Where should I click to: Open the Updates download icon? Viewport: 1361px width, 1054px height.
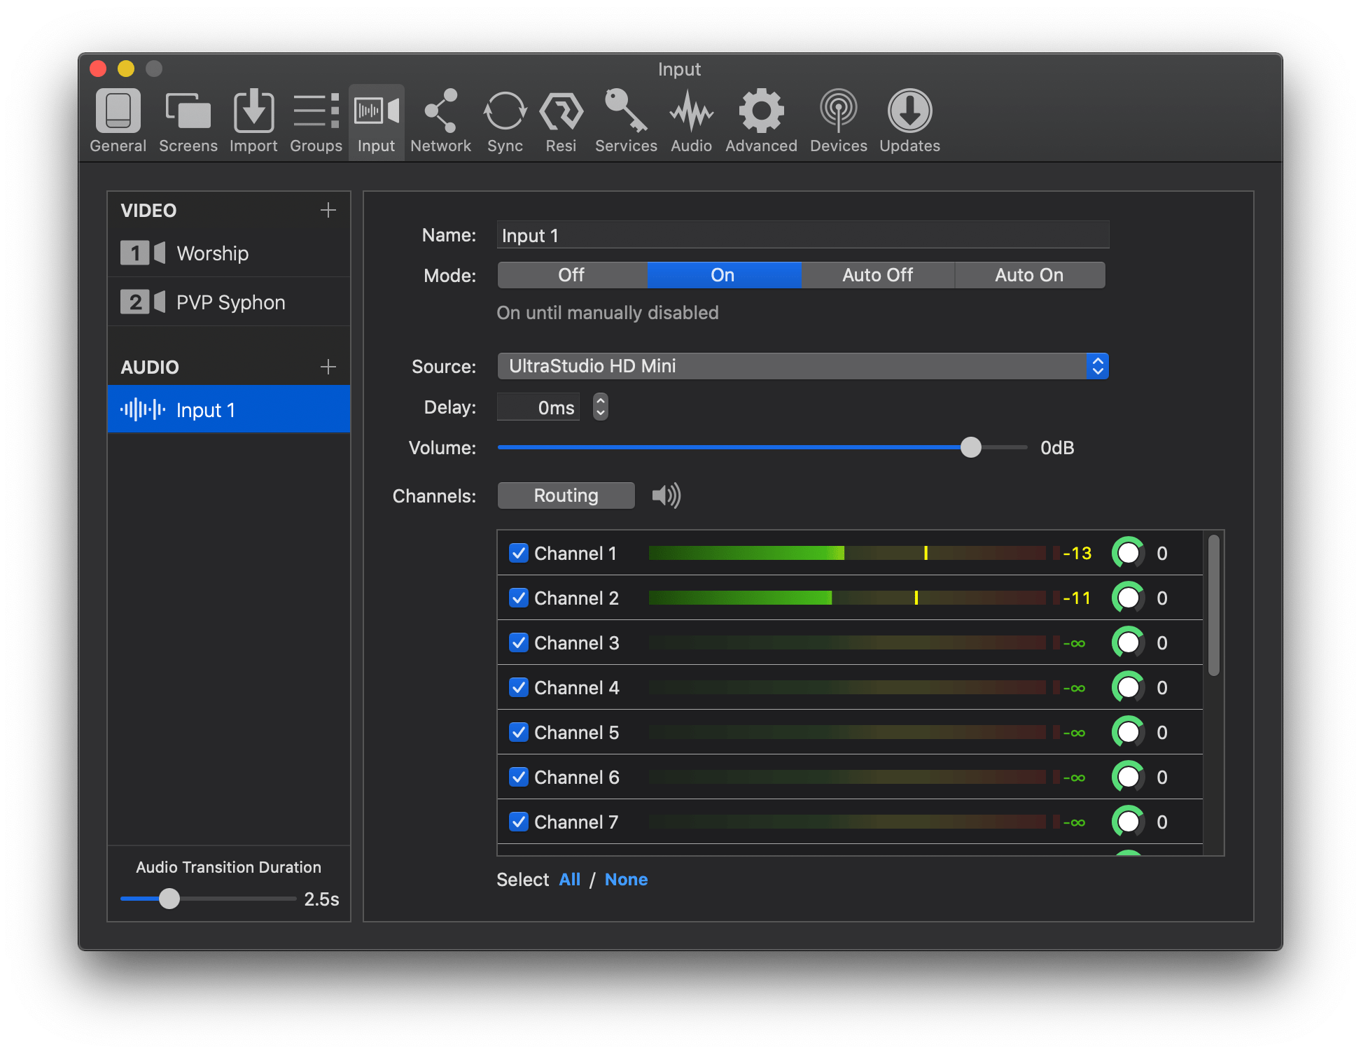click(909, 120)
